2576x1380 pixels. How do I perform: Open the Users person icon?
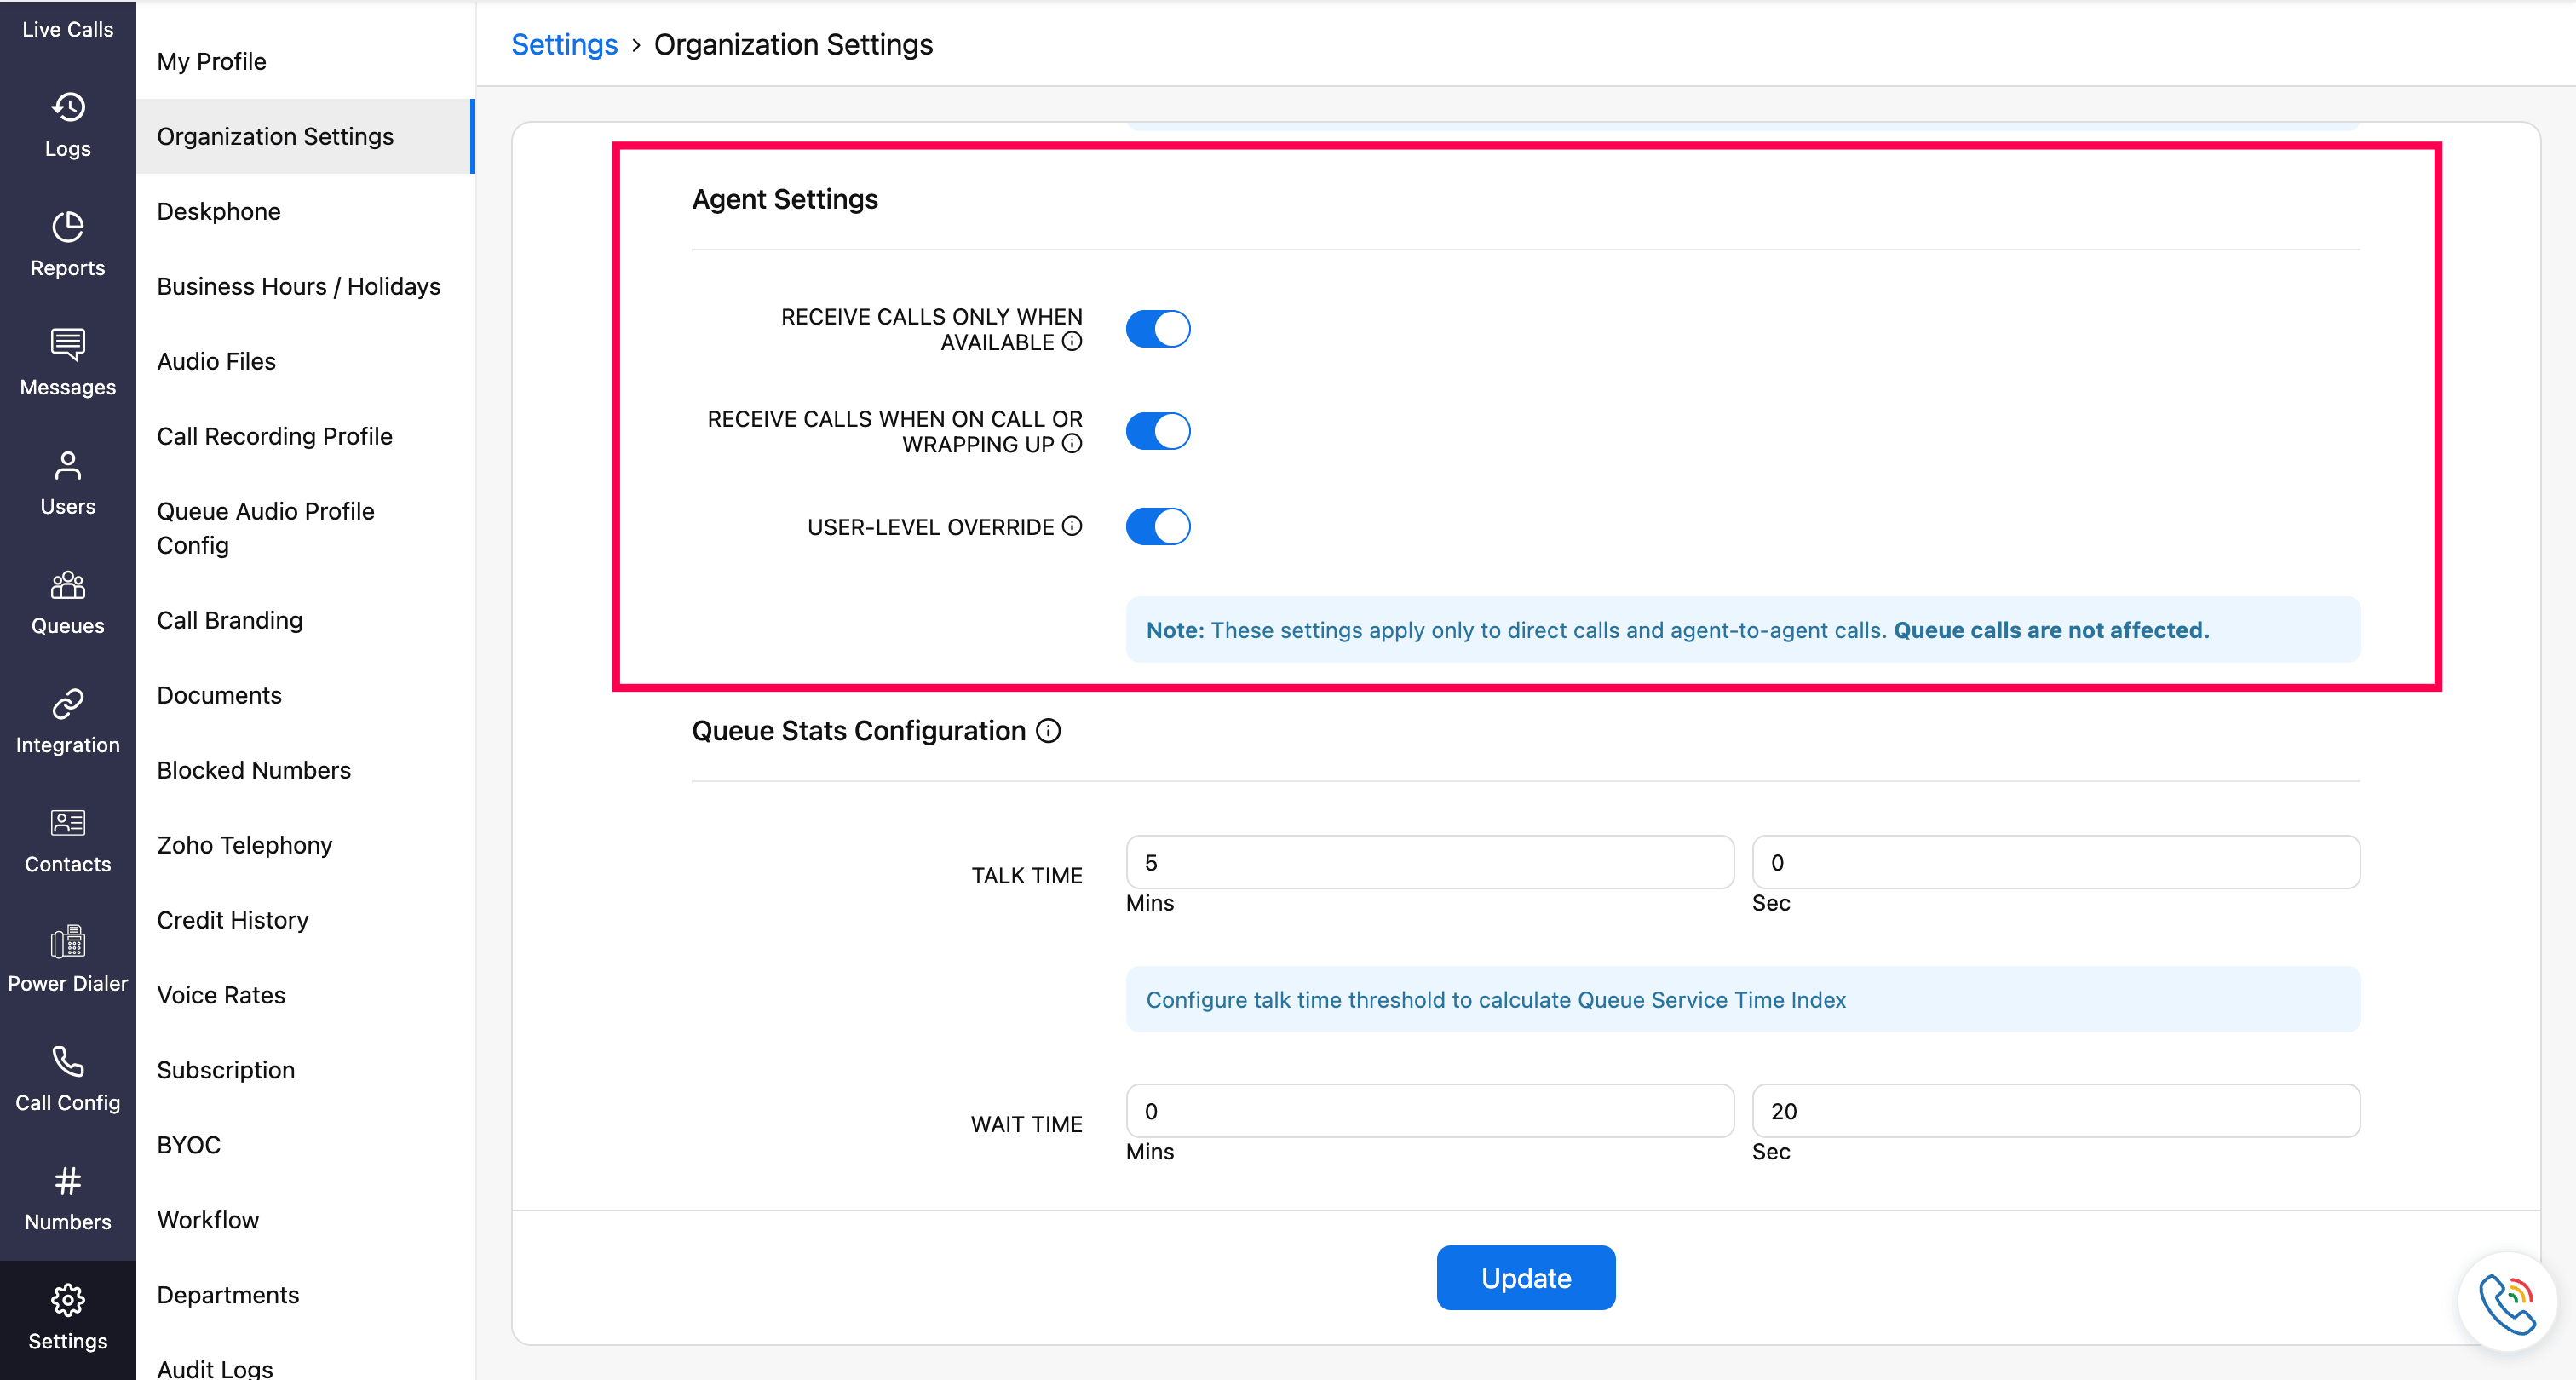click(x=68, y=465)
